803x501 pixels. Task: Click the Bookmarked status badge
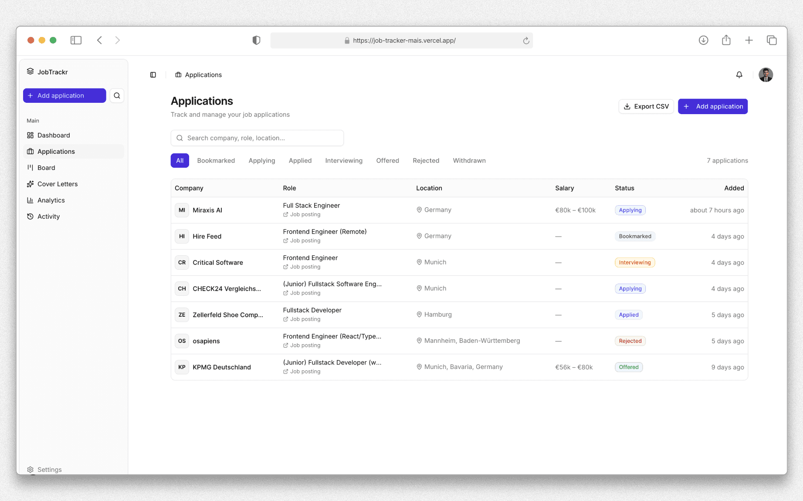pos(635,236)
